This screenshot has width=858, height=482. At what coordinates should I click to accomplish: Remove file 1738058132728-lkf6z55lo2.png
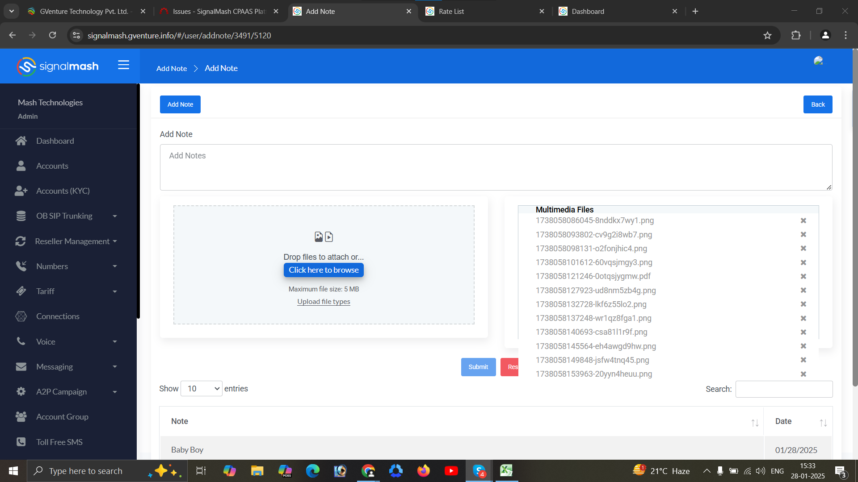coord(803,304)
